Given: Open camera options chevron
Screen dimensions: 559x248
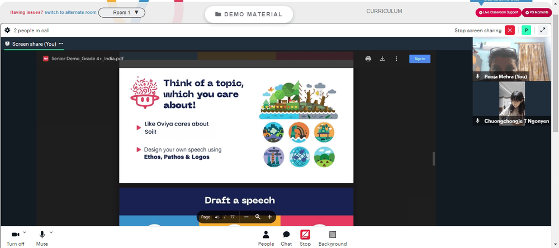Looking at the screenshot, I should pos(25,232).
